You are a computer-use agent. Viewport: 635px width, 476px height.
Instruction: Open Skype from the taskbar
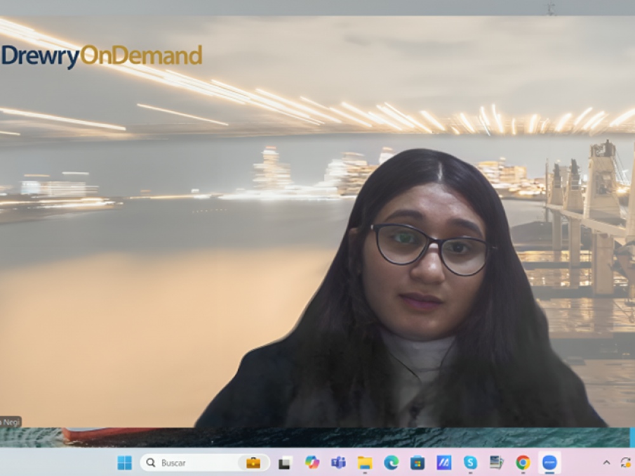click(470, 463)
